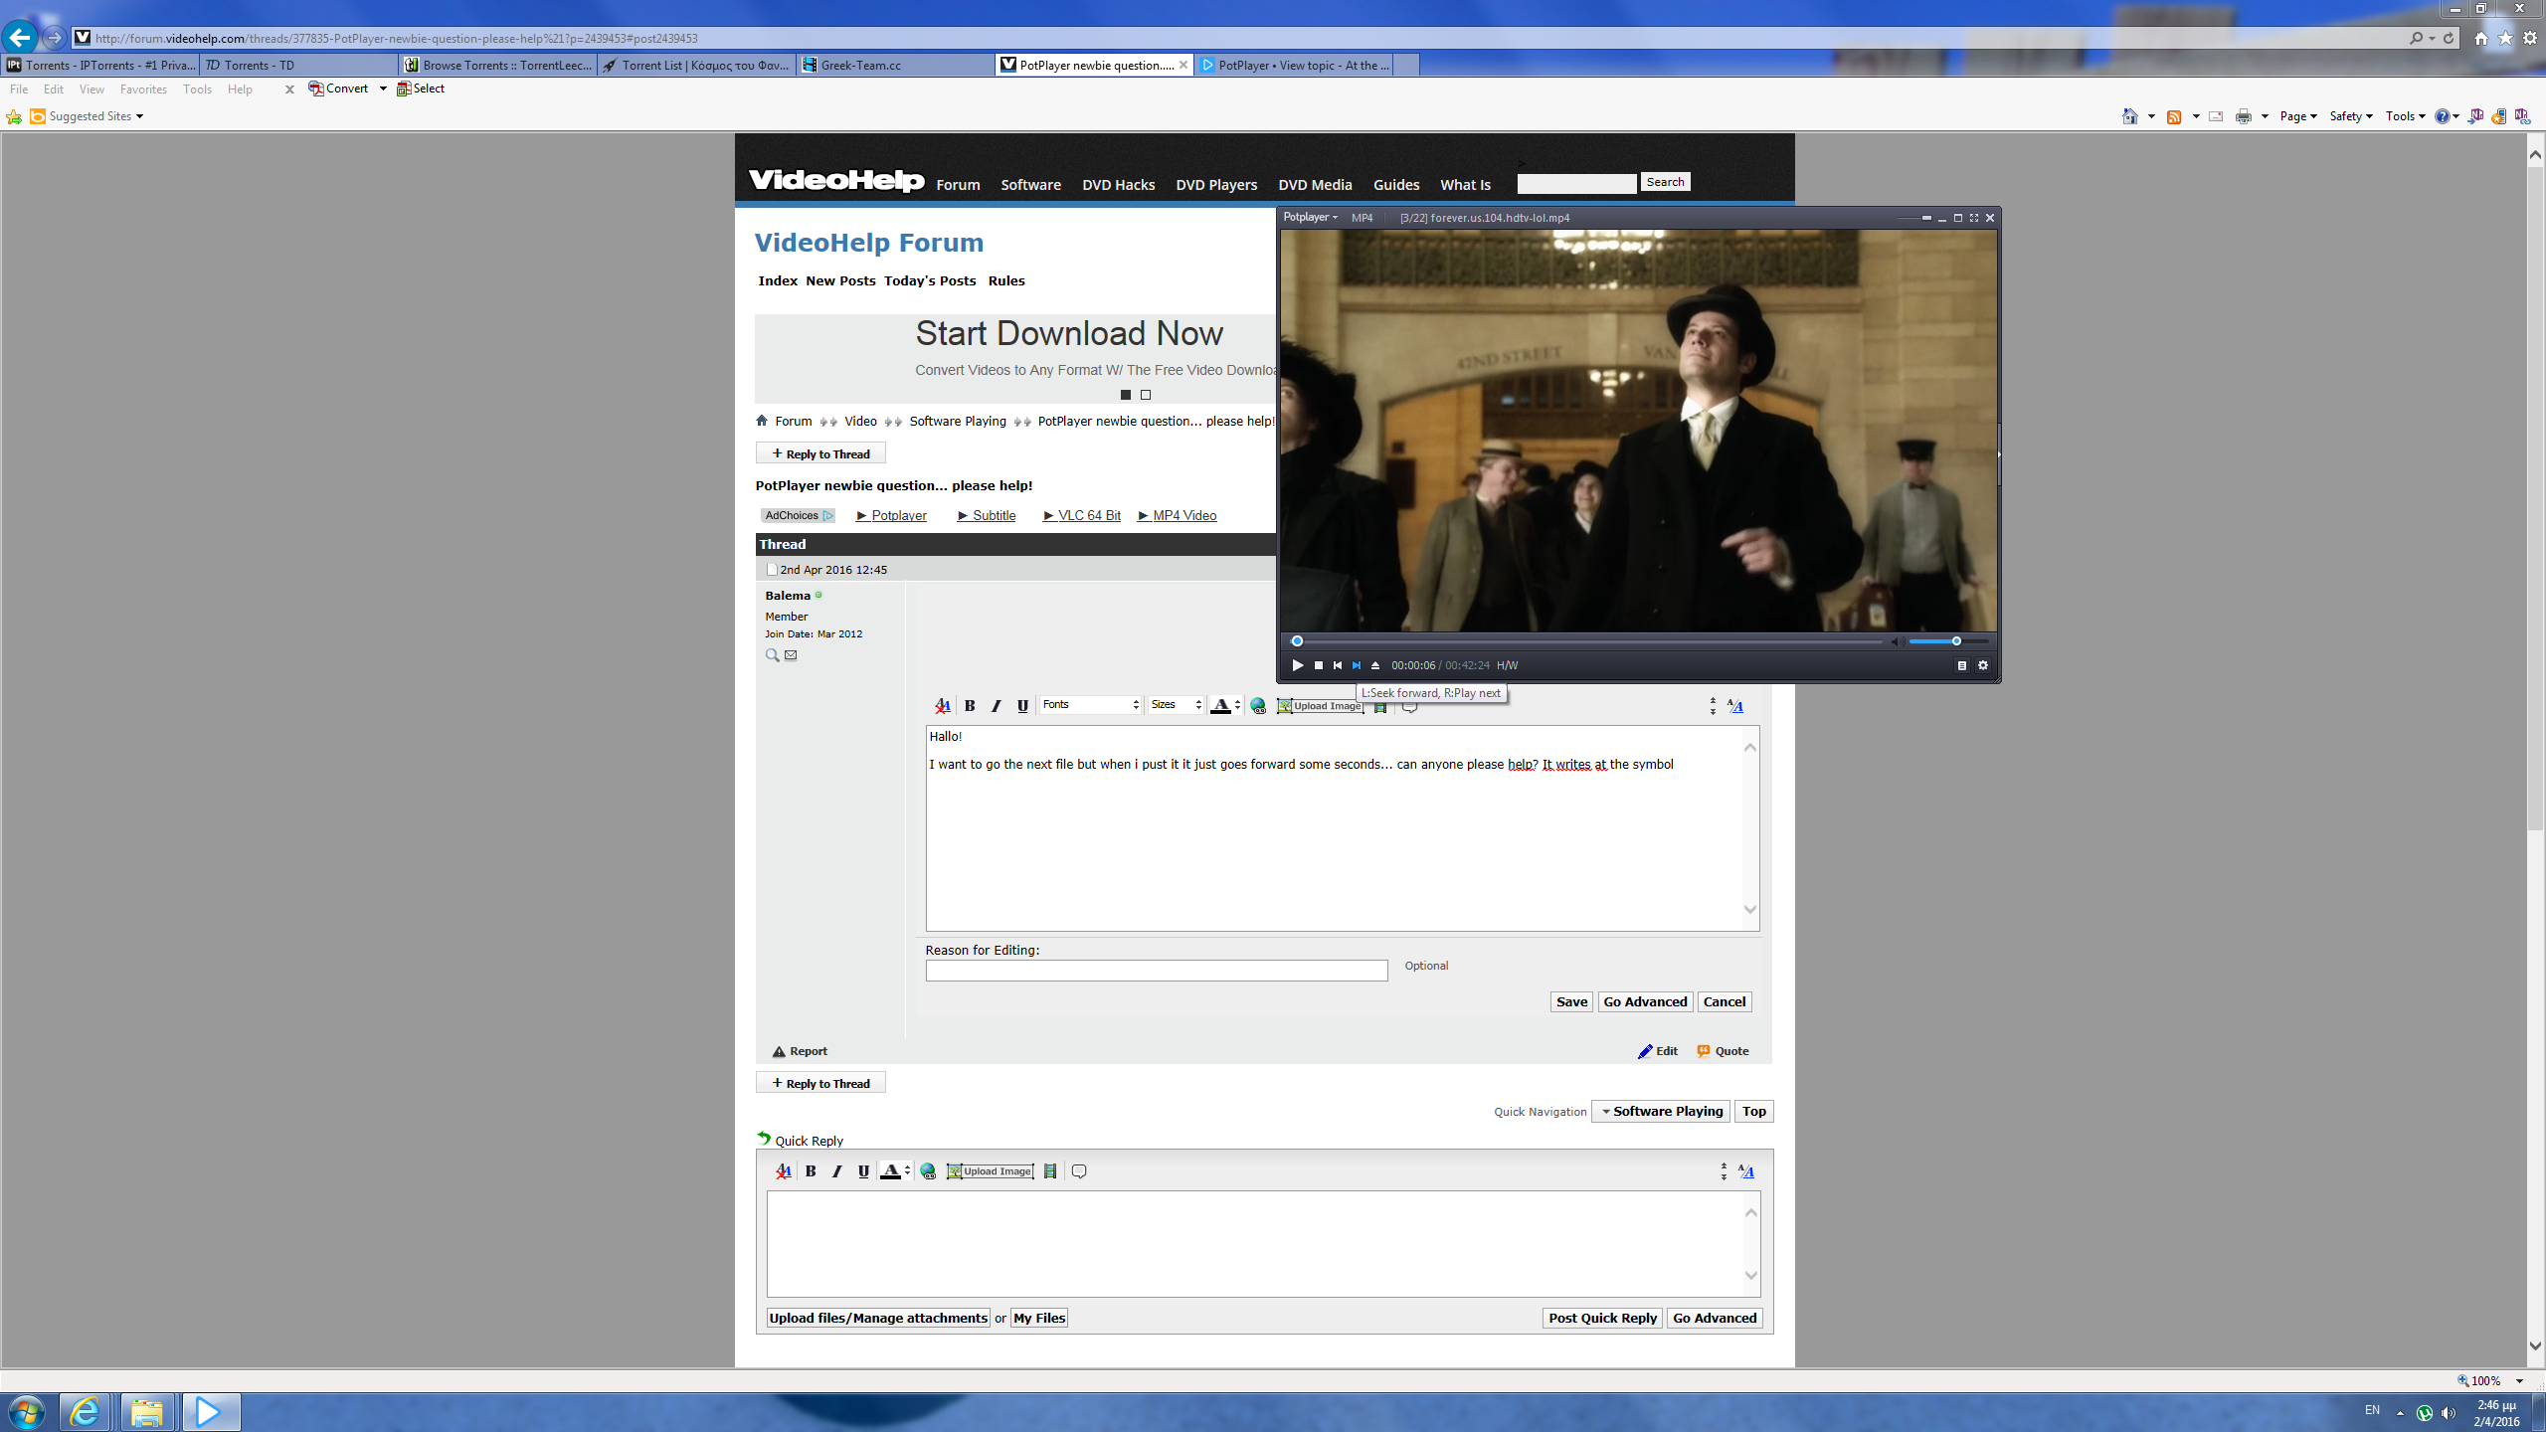Viewport: 2546px width, 1432px height.
Task: Open the Convert dropdown arrow in toolbar
Action: coord(383,89)
